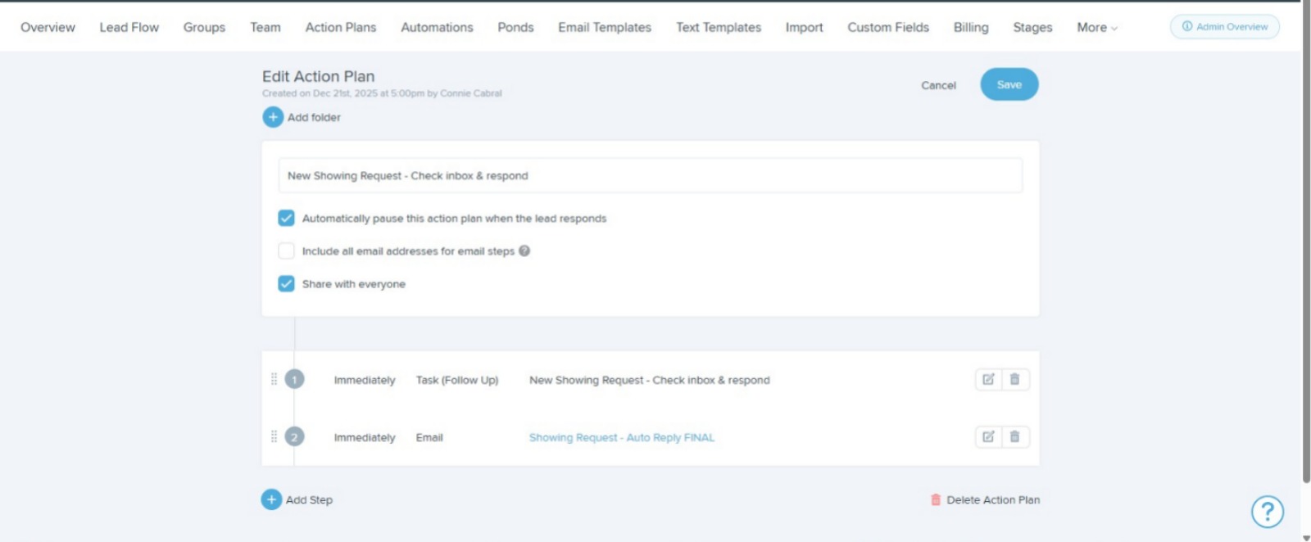Image resolution: width=1311 pixels, height=542 pixels.
Task: Click the edit icon for step 1
Action: point(988,379)
